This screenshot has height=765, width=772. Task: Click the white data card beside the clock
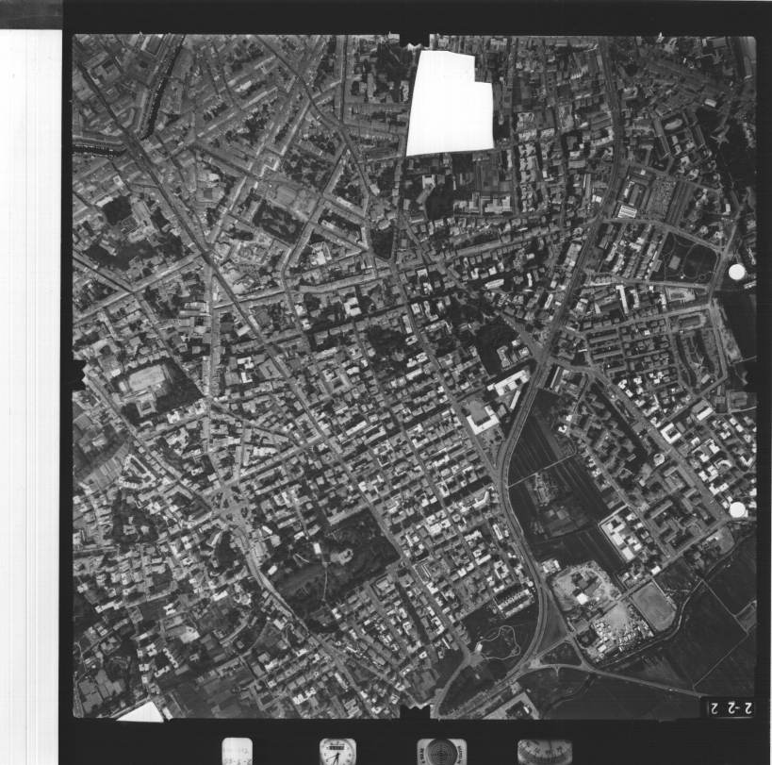[x=237, y=752]
